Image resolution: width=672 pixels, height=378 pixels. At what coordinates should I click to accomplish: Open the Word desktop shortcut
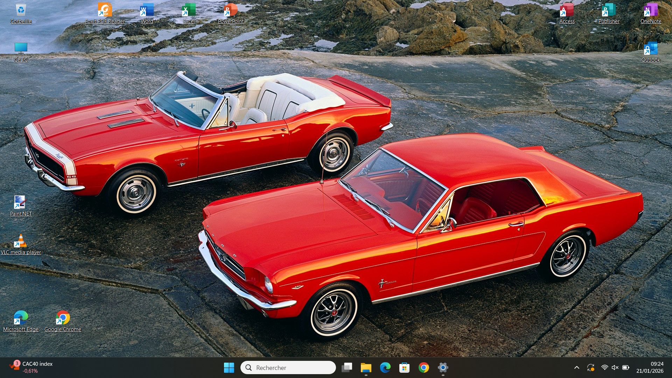click(147, 14)
